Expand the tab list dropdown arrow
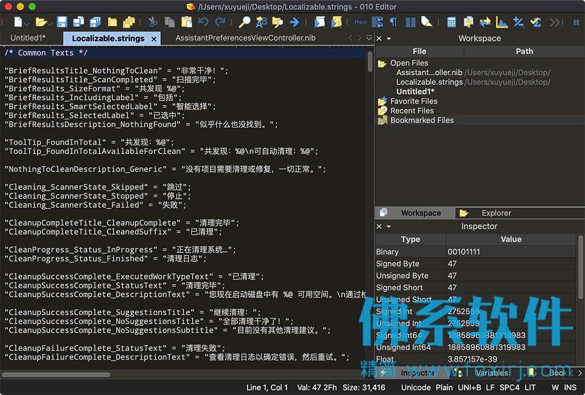This screenshot has width=585, height=395. 369,37
